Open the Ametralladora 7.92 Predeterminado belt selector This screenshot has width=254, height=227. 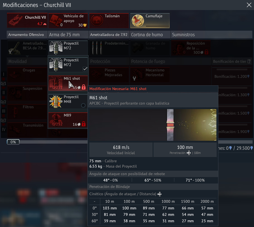pyautogui.click(x=109, y=48)
